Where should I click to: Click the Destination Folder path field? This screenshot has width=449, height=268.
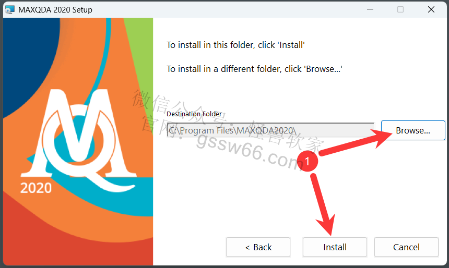(x=270, y=130)
